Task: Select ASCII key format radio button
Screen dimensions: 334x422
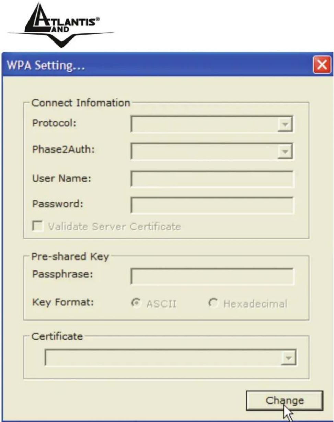Action: coord(135,303)
